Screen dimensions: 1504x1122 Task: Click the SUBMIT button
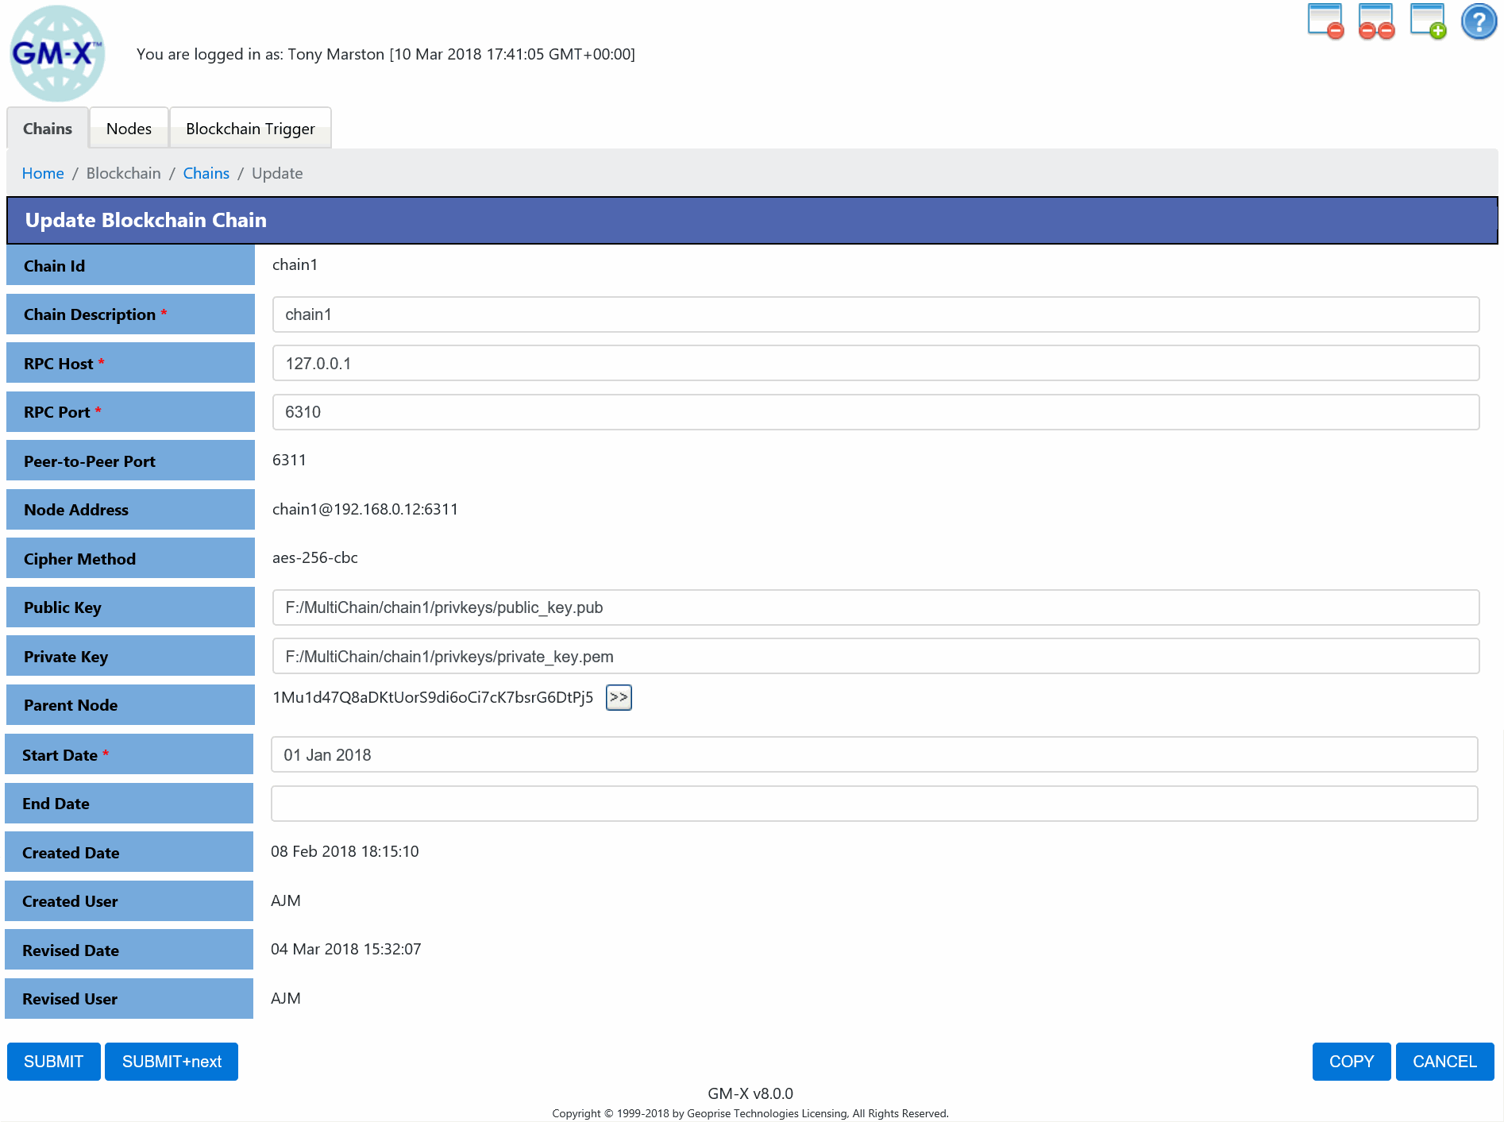click(54, 1062)
